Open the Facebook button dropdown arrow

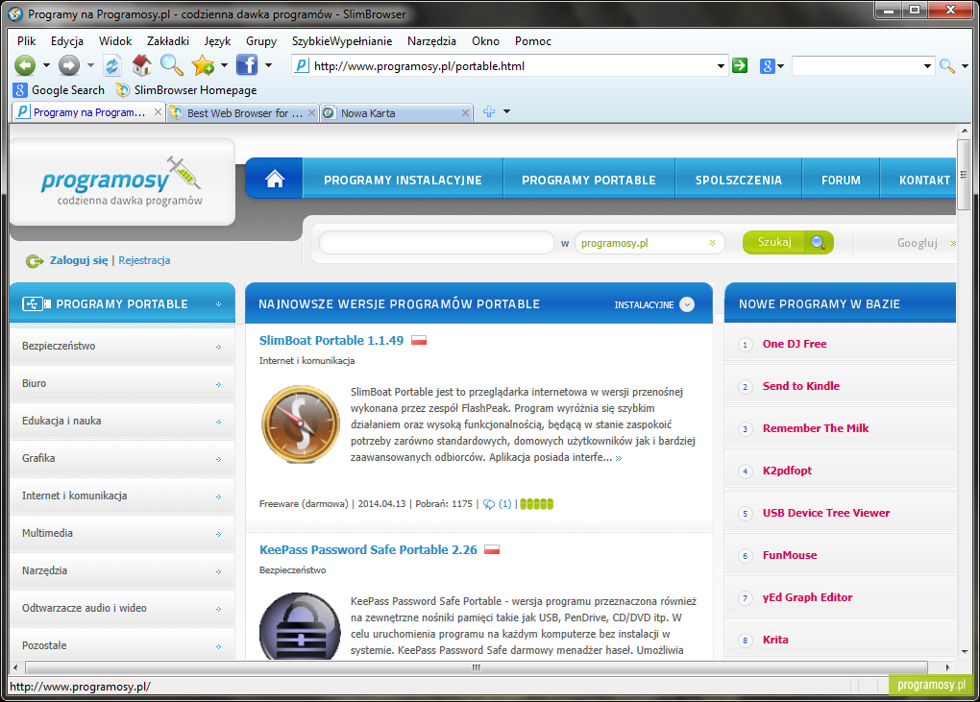(x=268, y=65)
